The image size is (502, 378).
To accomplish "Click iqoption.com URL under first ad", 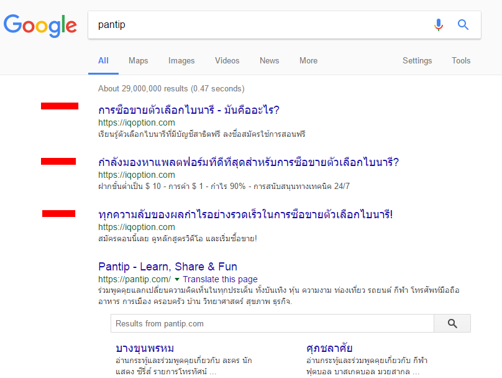I will [137, 122].
